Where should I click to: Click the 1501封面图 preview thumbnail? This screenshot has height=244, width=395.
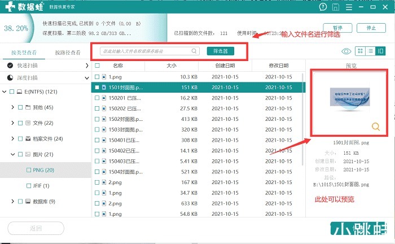coord(350,99)
